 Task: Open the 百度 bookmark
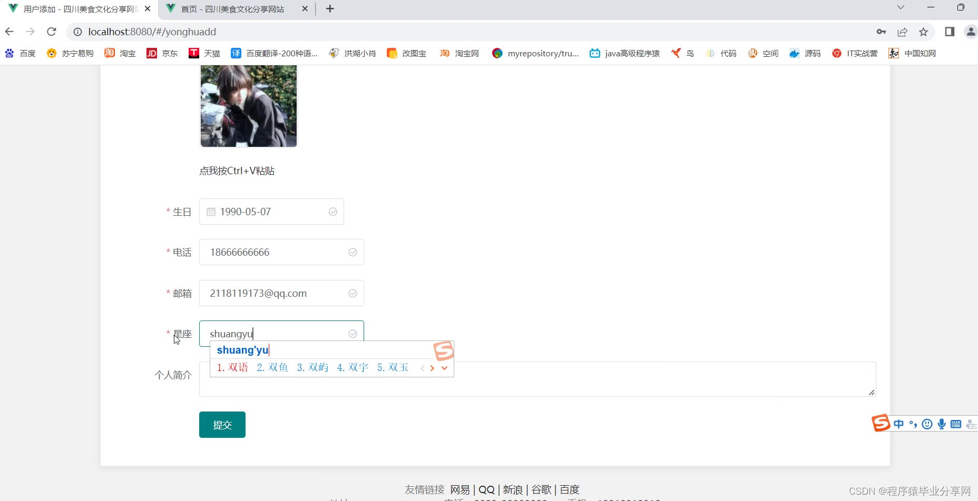pos(21,53)
